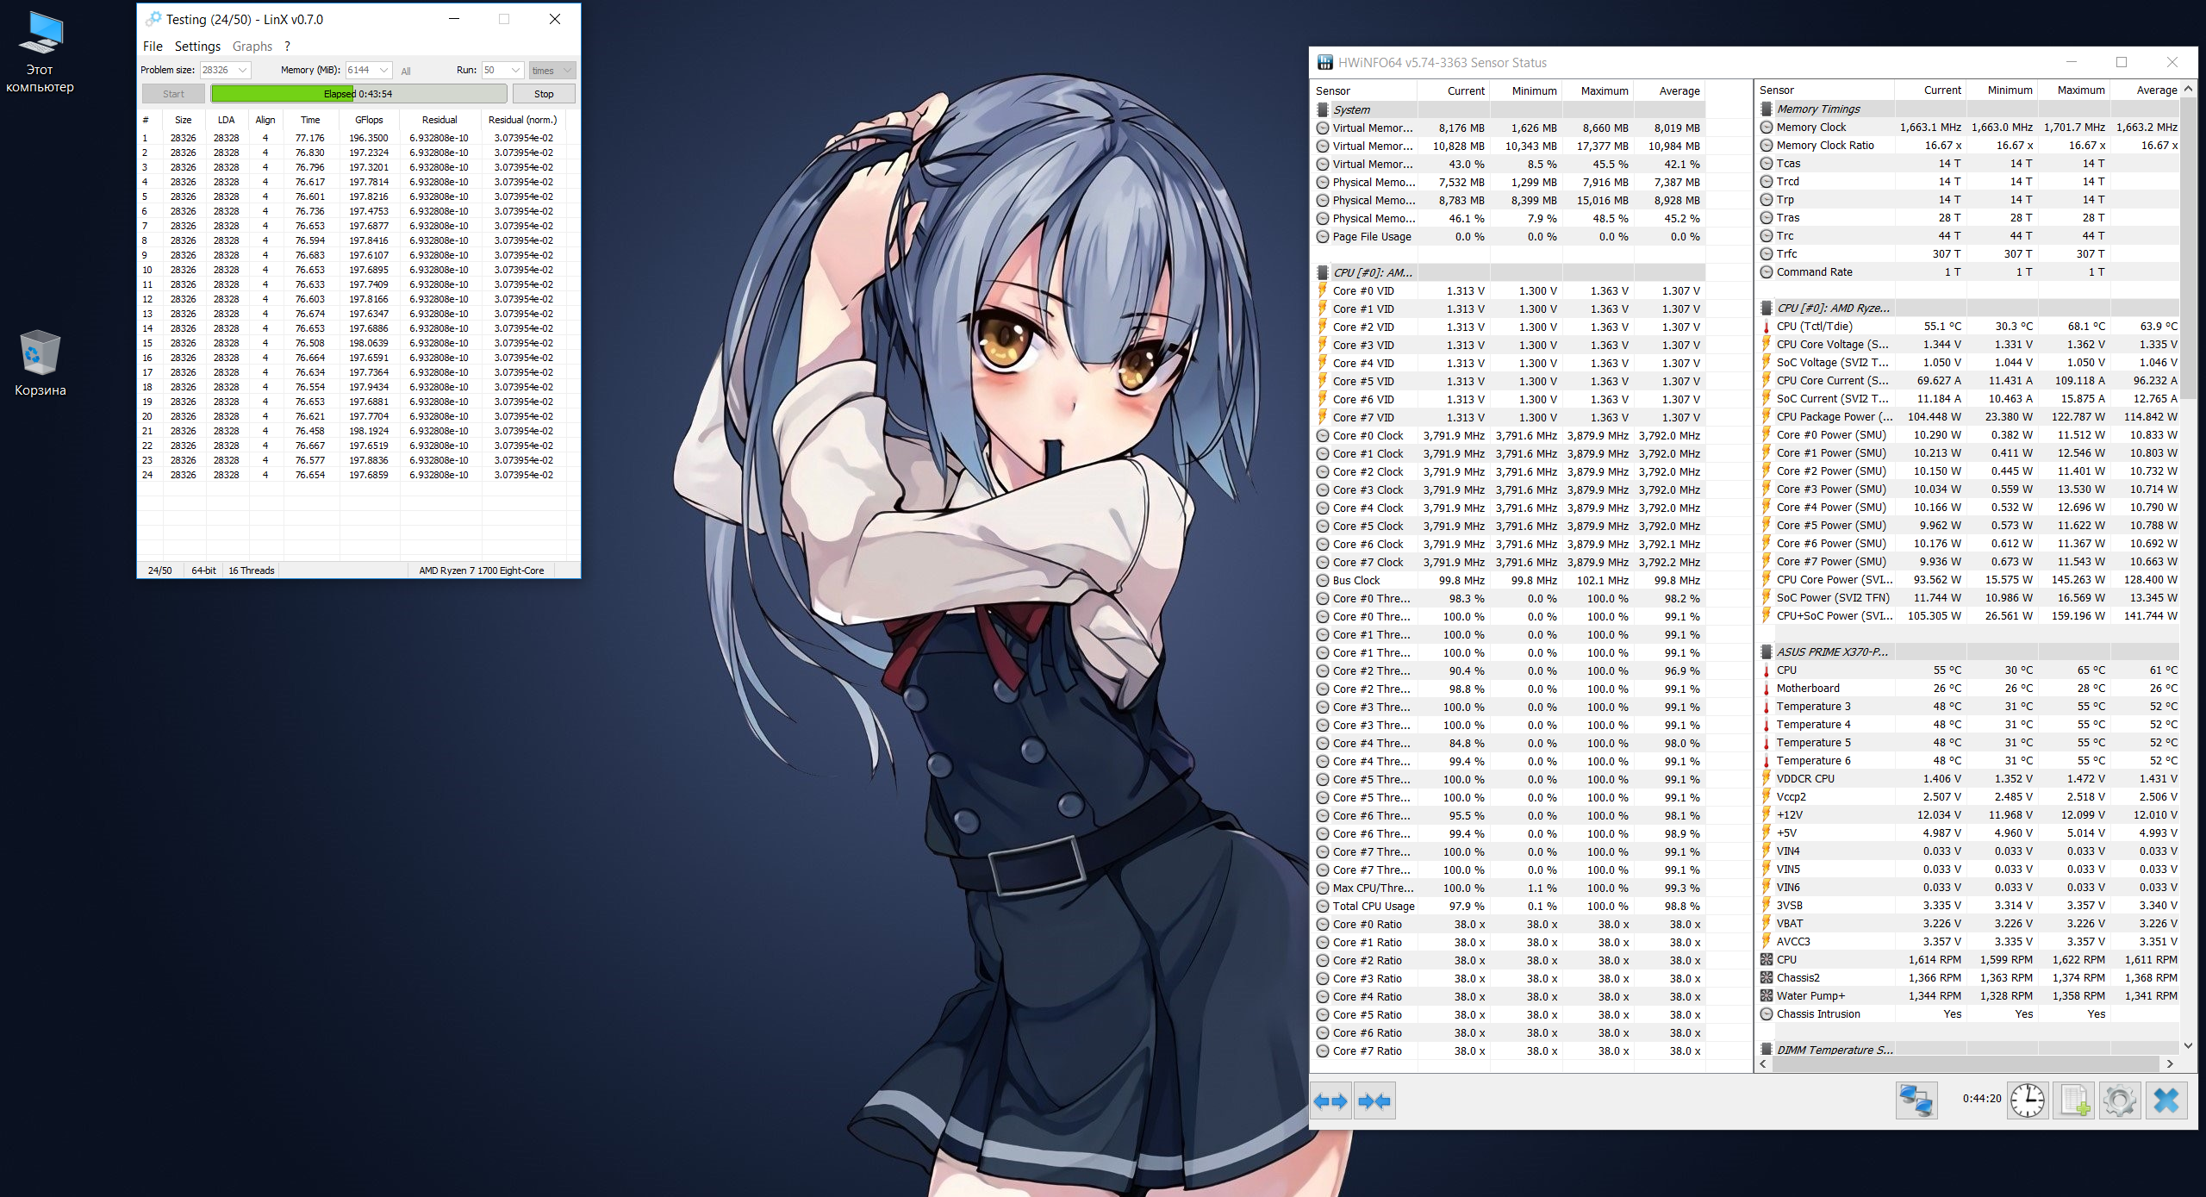Viewport: 2206px width, 1197px height.
Task: Click the All memory button
Action: [x=406, y=72]
